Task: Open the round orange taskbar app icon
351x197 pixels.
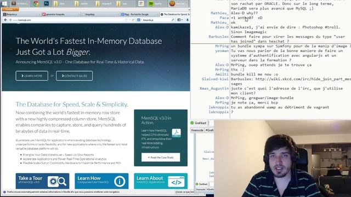Action: click(x=172, y=3)
